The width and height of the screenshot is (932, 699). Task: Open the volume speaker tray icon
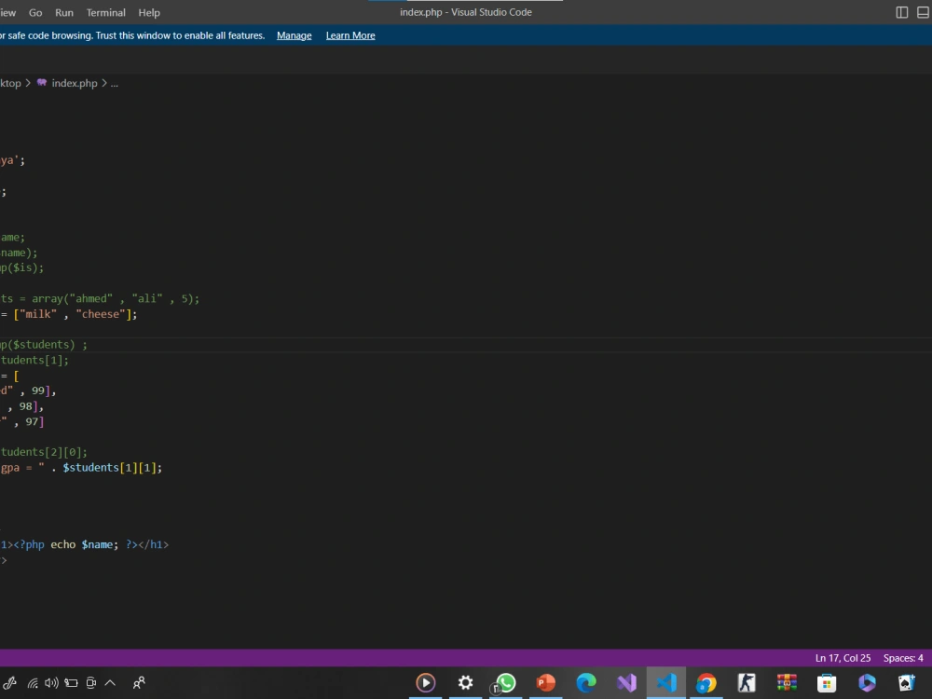tap(51, 683)
